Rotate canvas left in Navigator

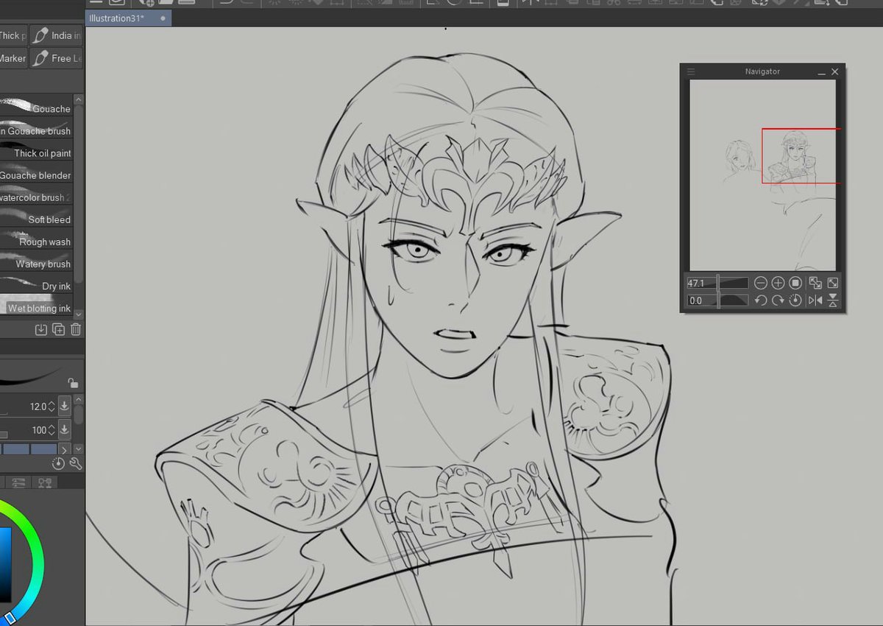[x=760, y=300]
